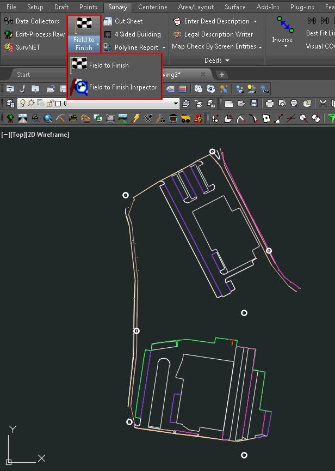335x471 pixels.
Task: Toggle layer 0 lightbulb on/off
Action: pos(23,104)
